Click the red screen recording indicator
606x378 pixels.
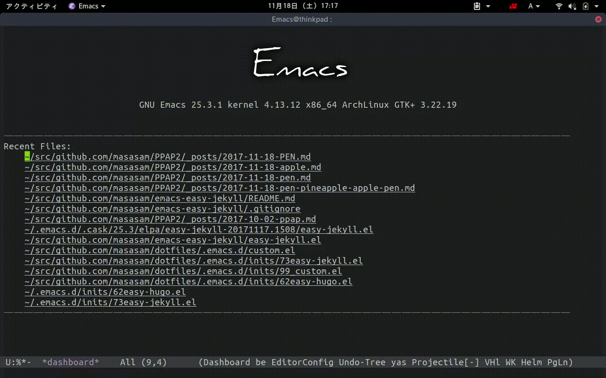[513, 6]
